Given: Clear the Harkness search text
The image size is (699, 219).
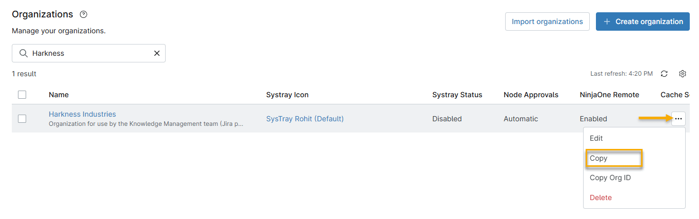Looking at the screenshot, I should coord(157,53).
